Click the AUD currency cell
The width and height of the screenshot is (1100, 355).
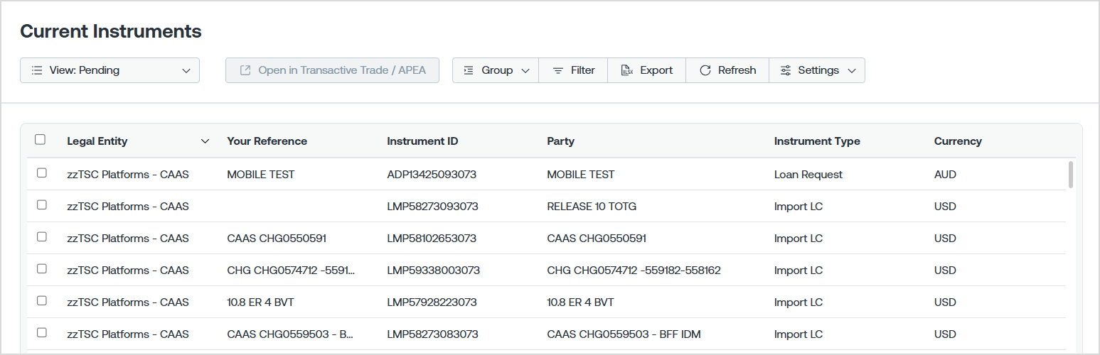point(945,174)
